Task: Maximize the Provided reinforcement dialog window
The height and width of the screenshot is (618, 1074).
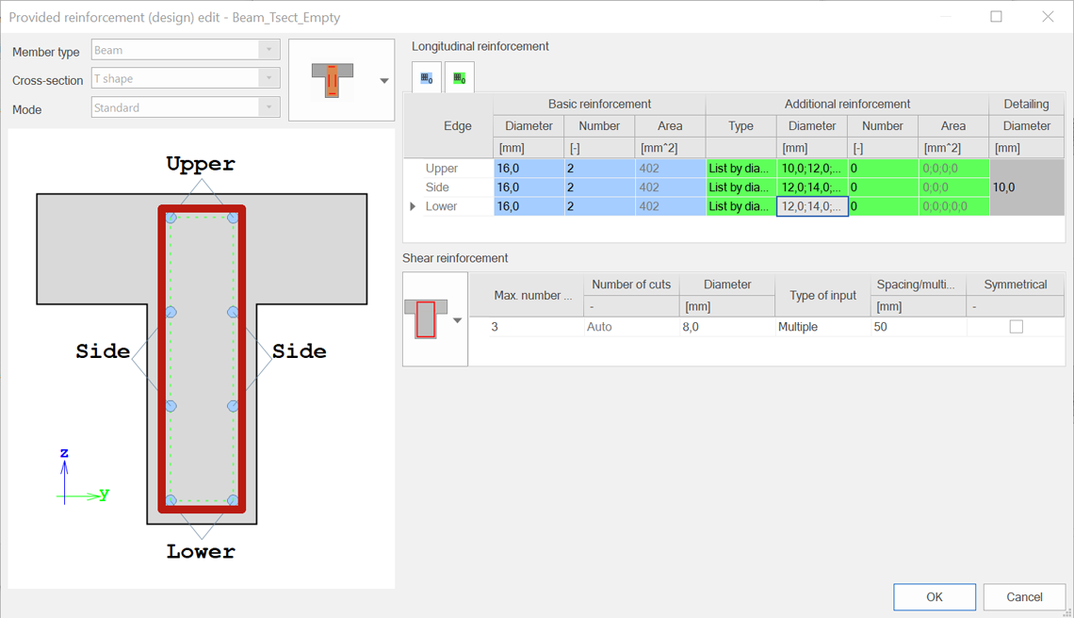Action: (996, 16)
